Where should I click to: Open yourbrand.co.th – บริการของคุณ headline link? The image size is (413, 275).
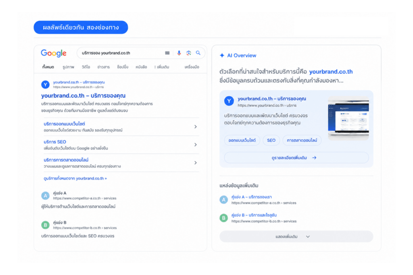click(x=83, y=96)
